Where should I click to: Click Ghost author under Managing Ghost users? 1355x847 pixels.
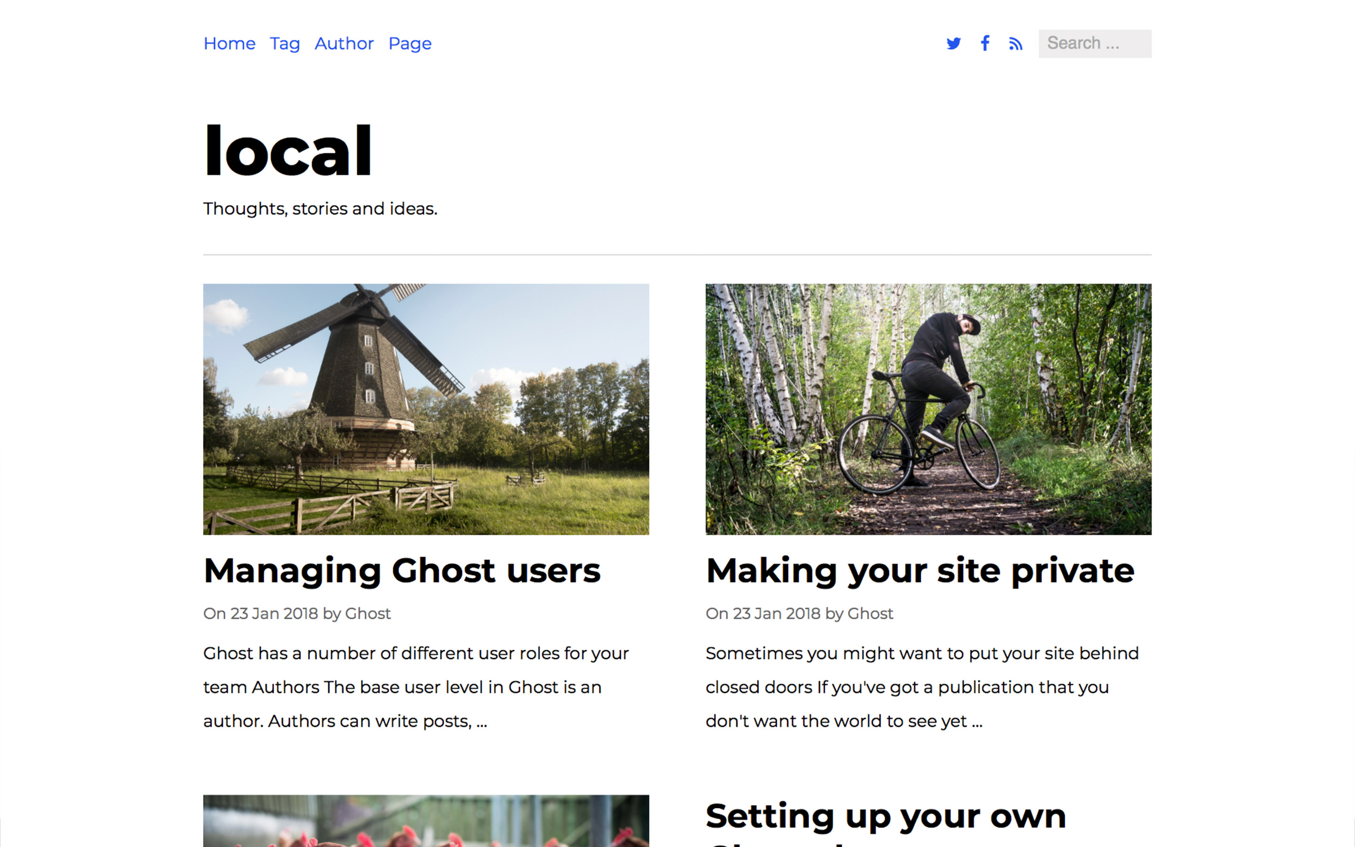pos(367,614)
